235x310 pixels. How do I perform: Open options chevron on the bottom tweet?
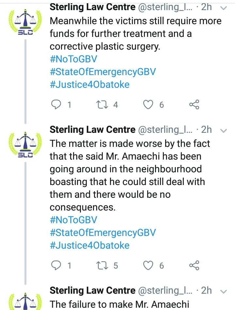224,291
